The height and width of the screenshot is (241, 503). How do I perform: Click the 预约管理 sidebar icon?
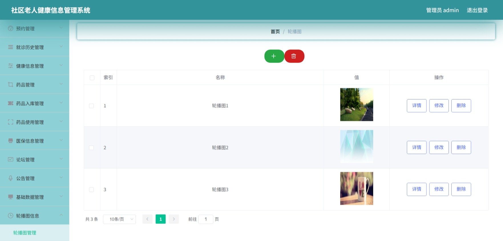point(11,28)
